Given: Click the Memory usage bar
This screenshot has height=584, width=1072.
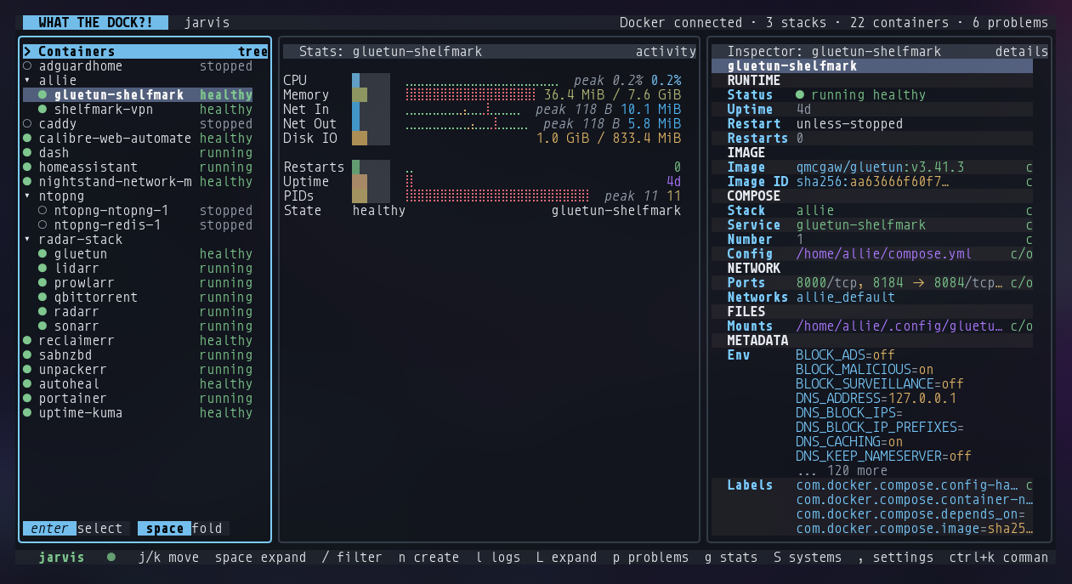Looking at the screenshot, I should tap(371, 95).
